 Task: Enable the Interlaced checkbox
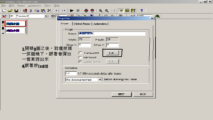coord(80,58)
